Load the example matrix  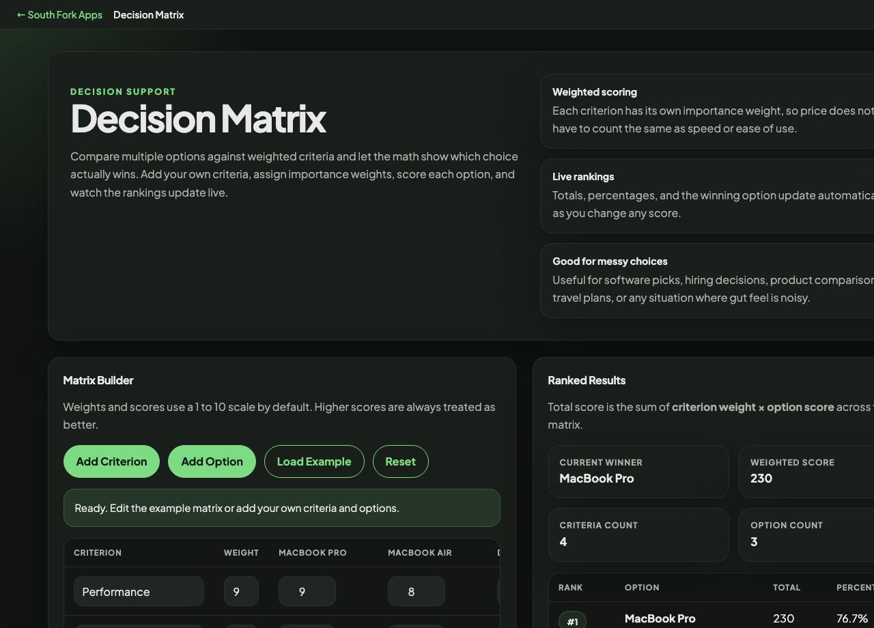(314, 461)
